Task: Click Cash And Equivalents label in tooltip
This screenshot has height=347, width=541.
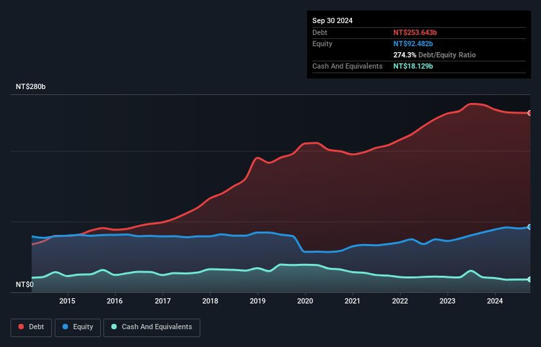Action: click(x=347, y=66)
